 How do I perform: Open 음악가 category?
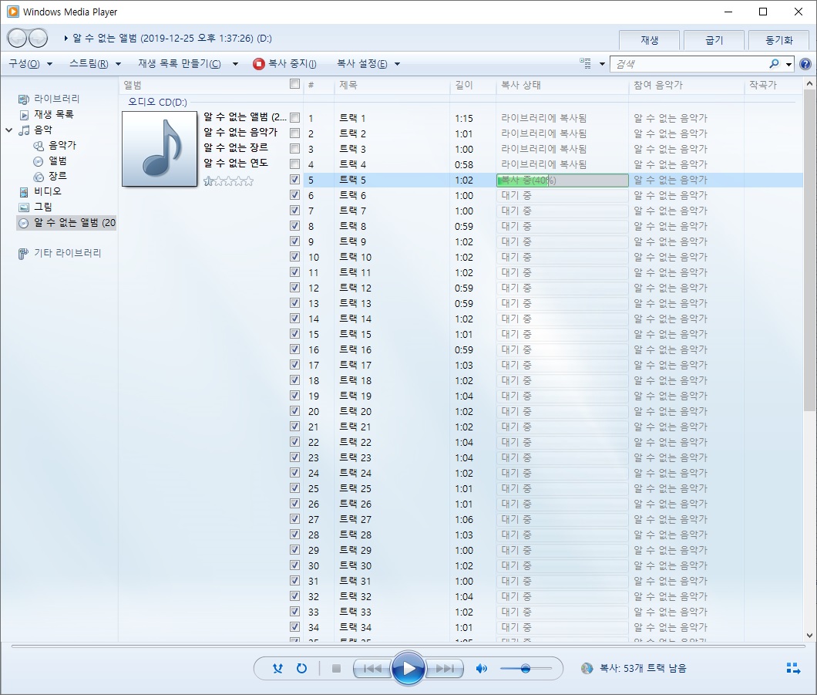coord(62,145)
